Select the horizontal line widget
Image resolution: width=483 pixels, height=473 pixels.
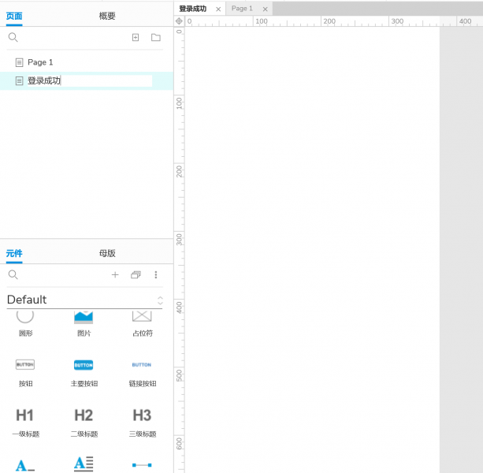click(x=142, y=464)
